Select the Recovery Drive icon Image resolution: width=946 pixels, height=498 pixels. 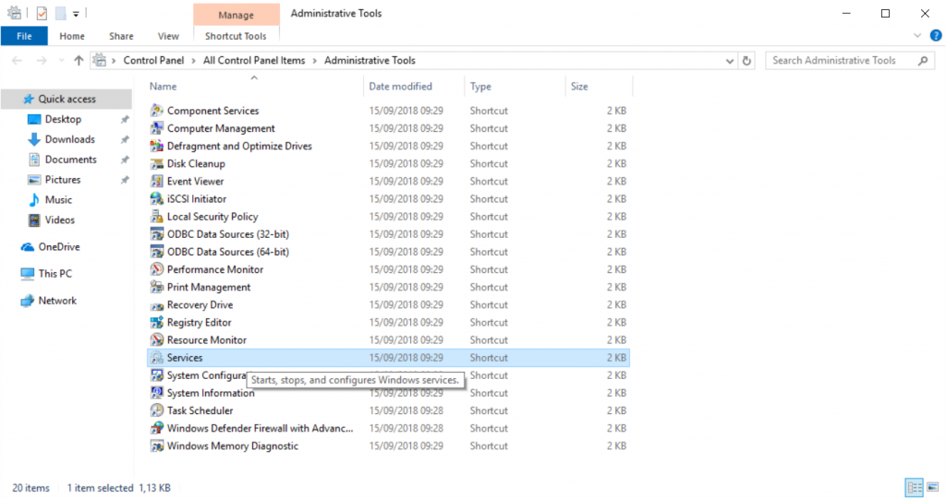(x=157, y=304)
